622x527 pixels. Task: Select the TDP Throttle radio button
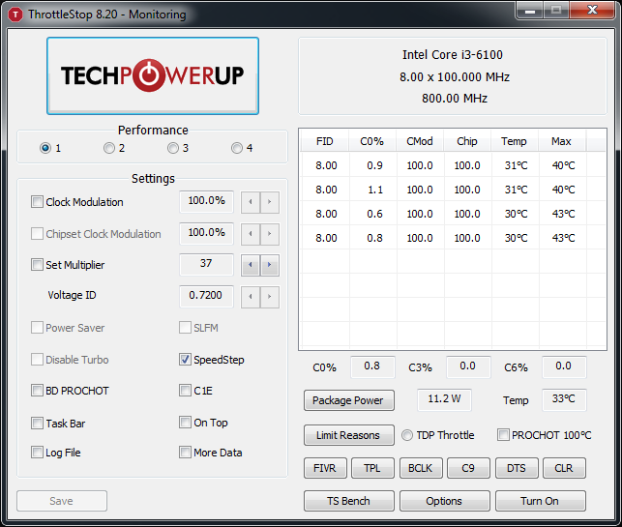(407, 435)
